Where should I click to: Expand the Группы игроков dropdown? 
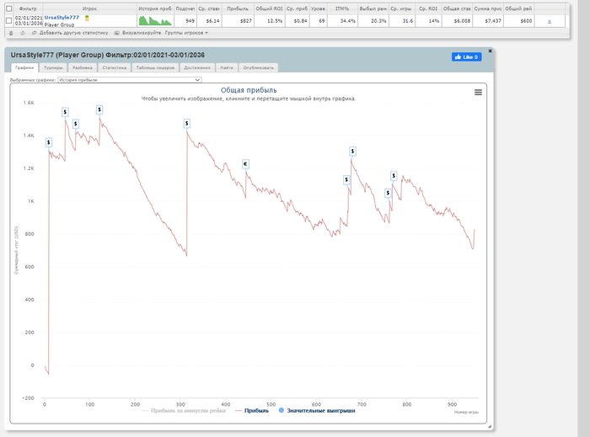pos(186,33)
